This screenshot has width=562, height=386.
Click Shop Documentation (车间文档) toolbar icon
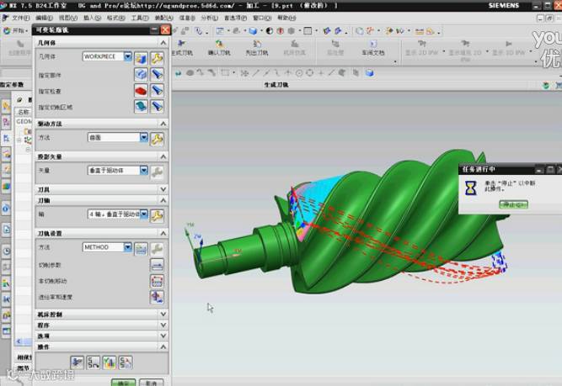[372, 48]
